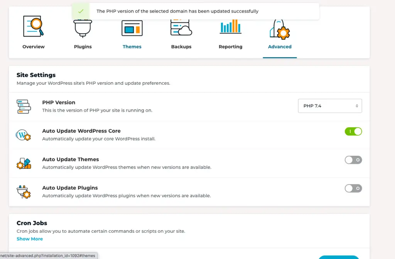The width and height of the screenshot is (395, 259).
Task: Select the Advanced tab label
Action: (280, 47)
